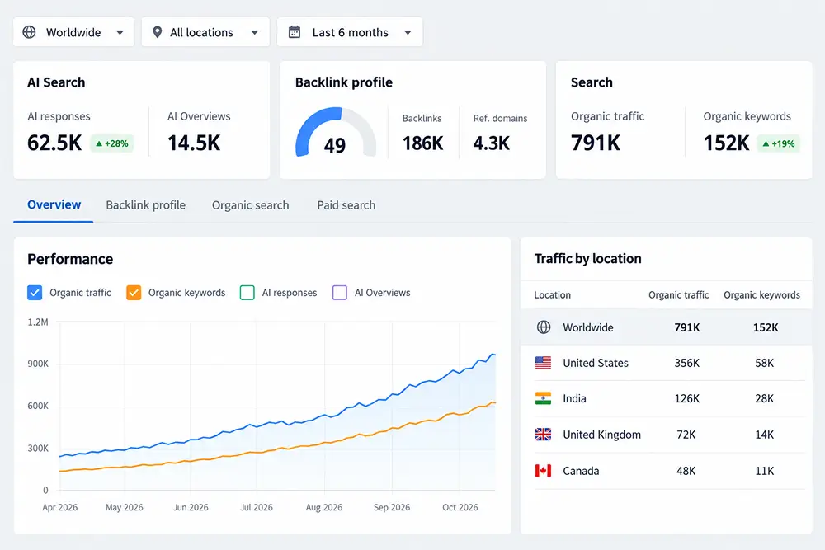Screen dimensions: 825x550
Task: Click the Worldwide row globe icon
Action: pos(544,327)
